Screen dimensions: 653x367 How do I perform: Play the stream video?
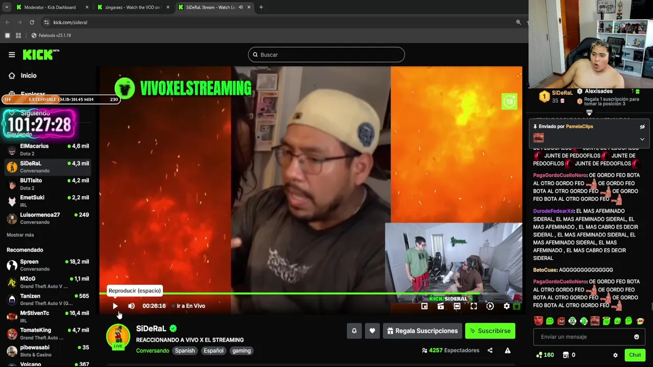tap(115, 306)
